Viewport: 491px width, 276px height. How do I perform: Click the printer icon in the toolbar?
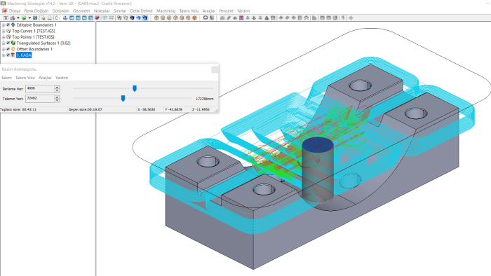coord(50,18)
